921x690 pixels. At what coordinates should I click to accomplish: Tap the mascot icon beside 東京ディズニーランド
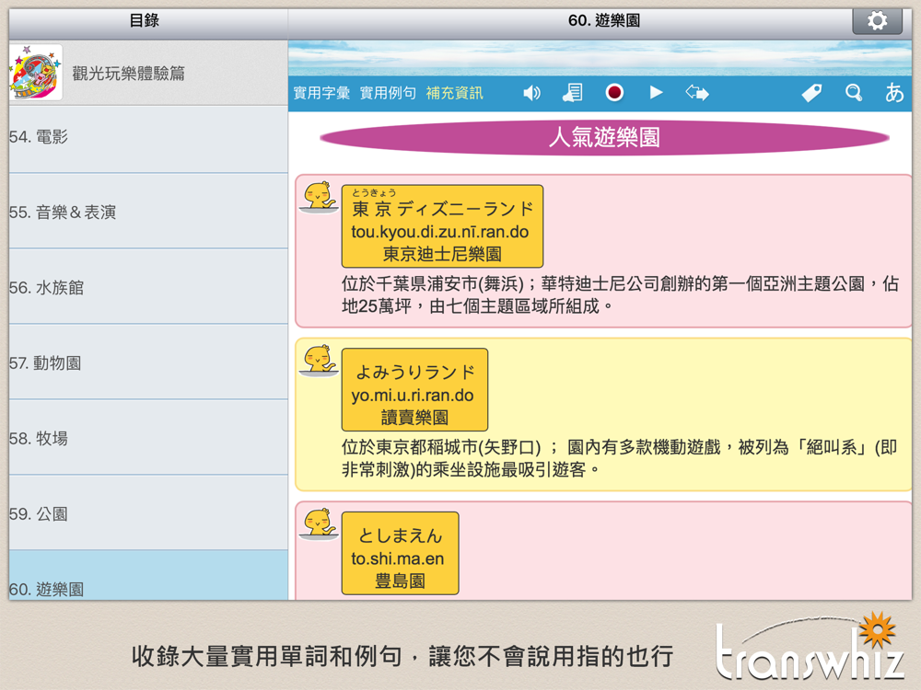pyautogui.click(x=319, y=197)
